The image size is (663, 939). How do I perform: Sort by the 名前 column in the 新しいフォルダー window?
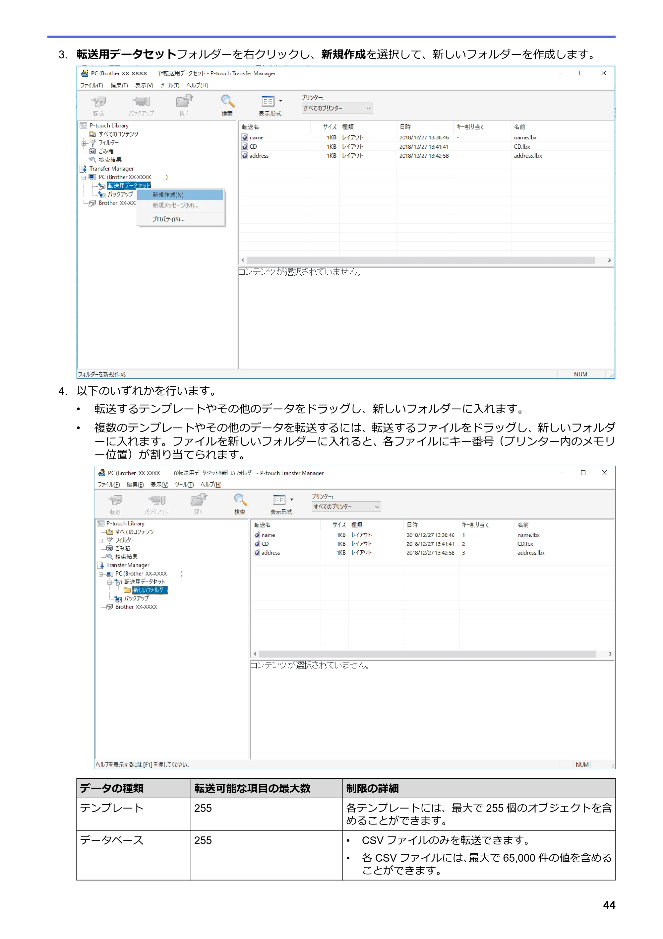564,525
